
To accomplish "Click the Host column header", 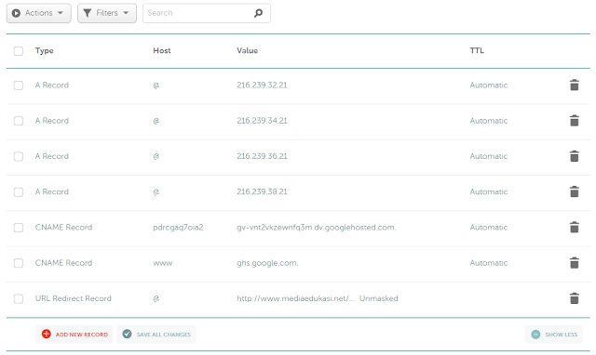I will coord(162,50).
